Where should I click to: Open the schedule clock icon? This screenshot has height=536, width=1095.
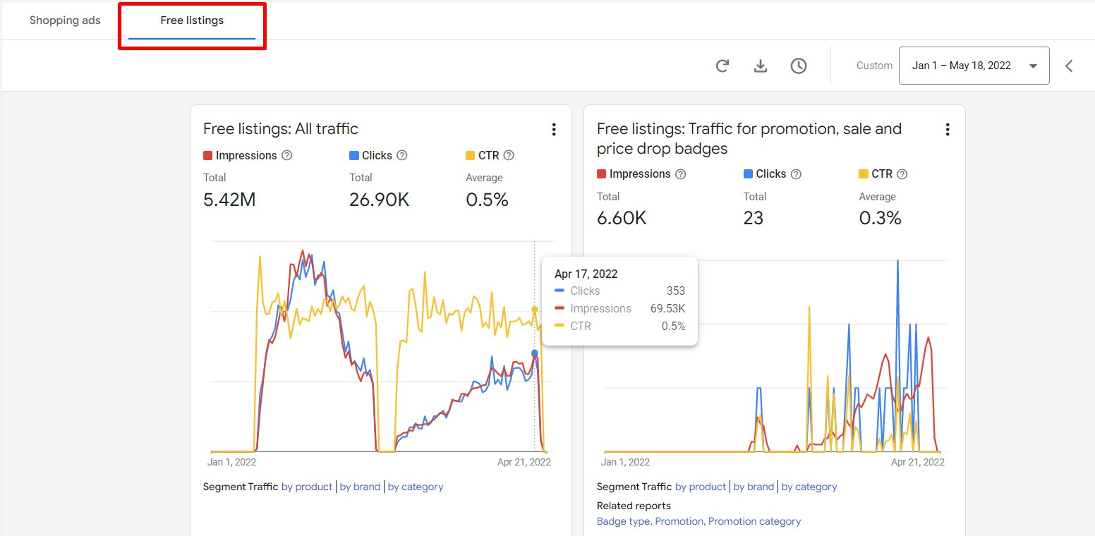click(798, 66)
